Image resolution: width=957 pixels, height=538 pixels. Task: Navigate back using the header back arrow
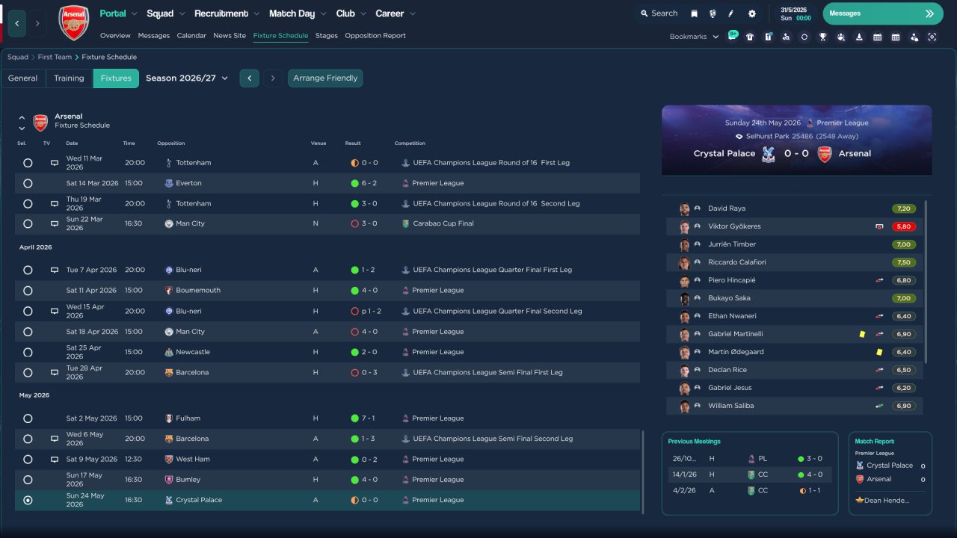(x=17, y=23)
